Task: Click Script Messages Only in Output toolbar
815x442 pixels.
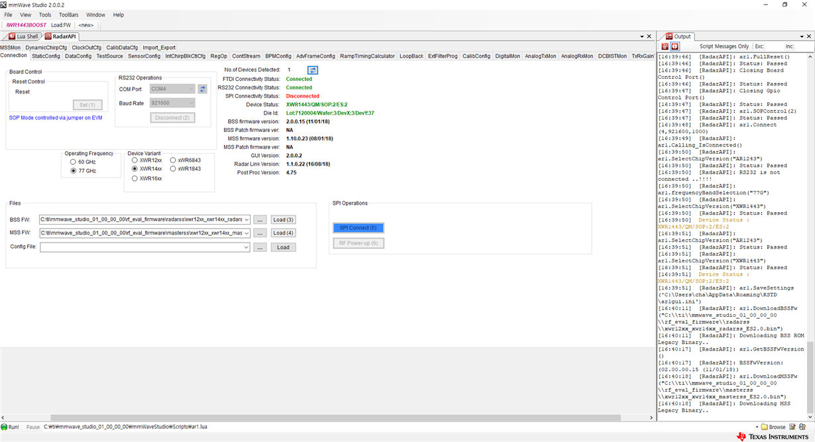Action: tap(724, 46)
